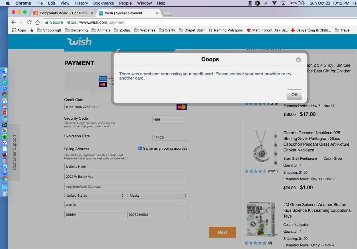Open the Shopping!! bookmarks folder
The width and height of the screenshot is (357, 249).
(x=49, y=30)
